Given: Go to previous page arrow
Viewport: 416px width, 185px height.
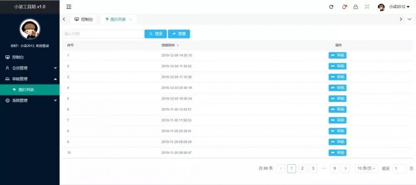Looking at the screenshot, I should [x=281, y=168].
